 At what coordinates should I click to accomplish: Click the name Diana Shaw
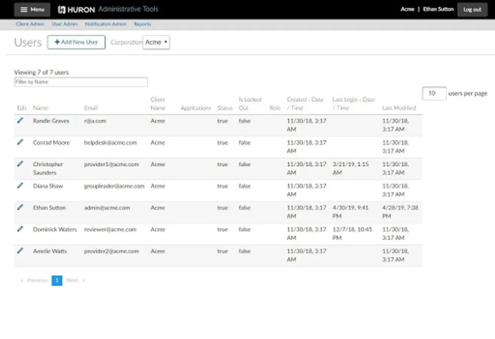(48, 186)
